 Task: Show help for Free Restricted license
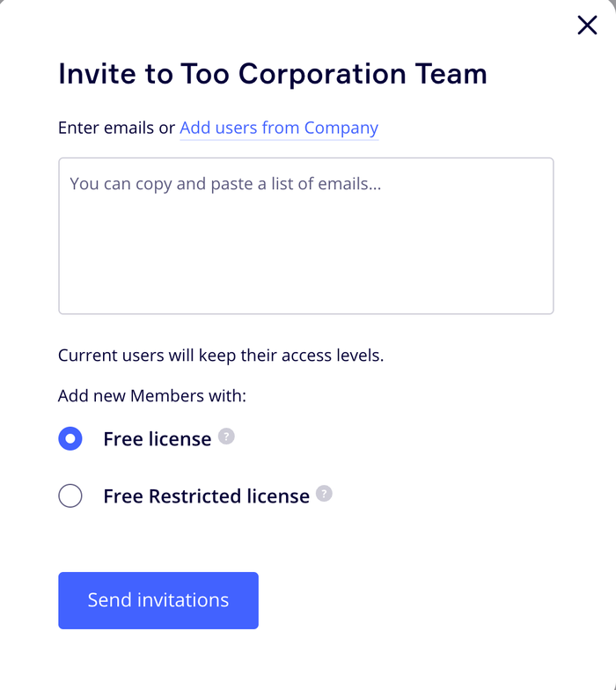coord(325,494)
